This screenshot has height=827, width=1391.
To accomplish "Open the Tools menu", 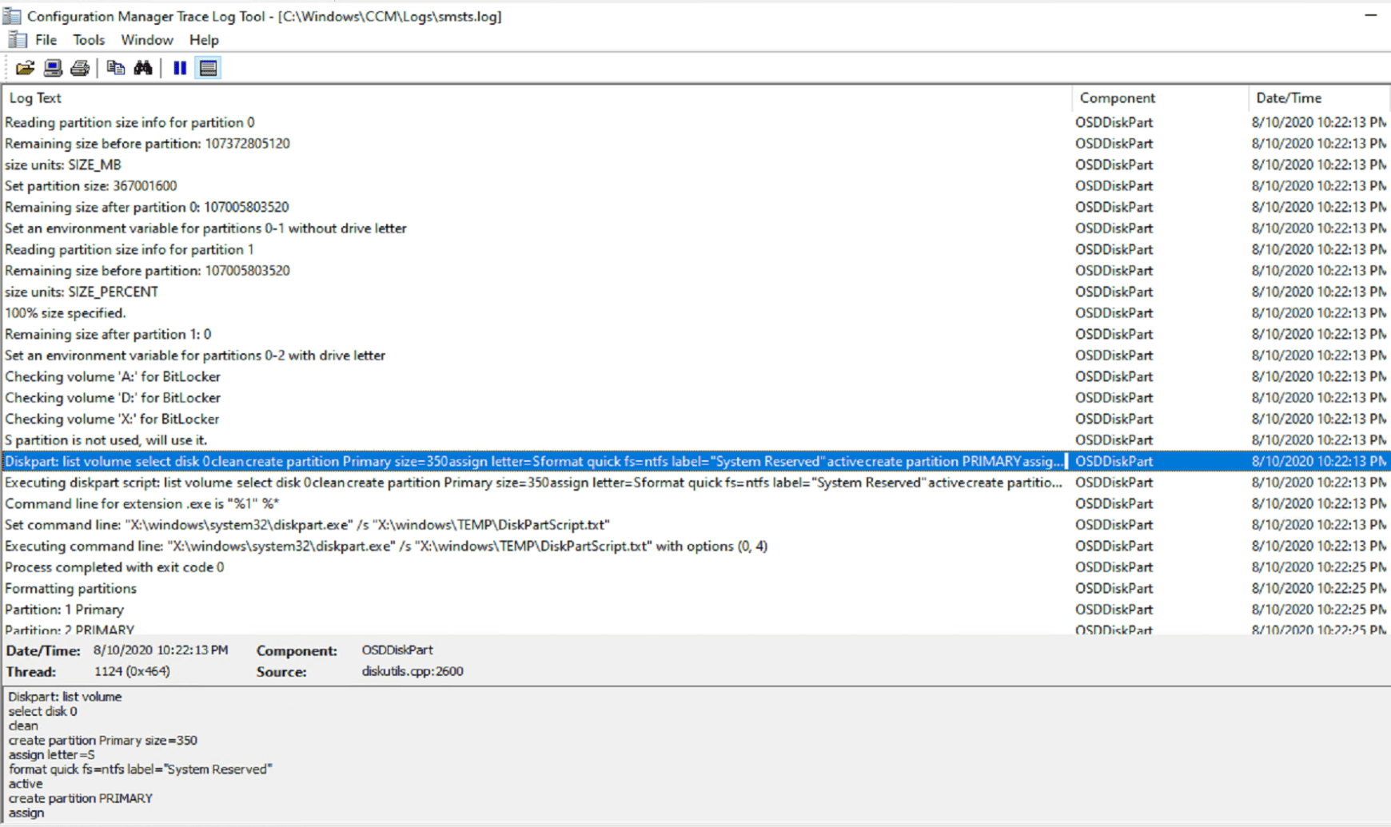I will pyautogui.click(x=88, y=39).
